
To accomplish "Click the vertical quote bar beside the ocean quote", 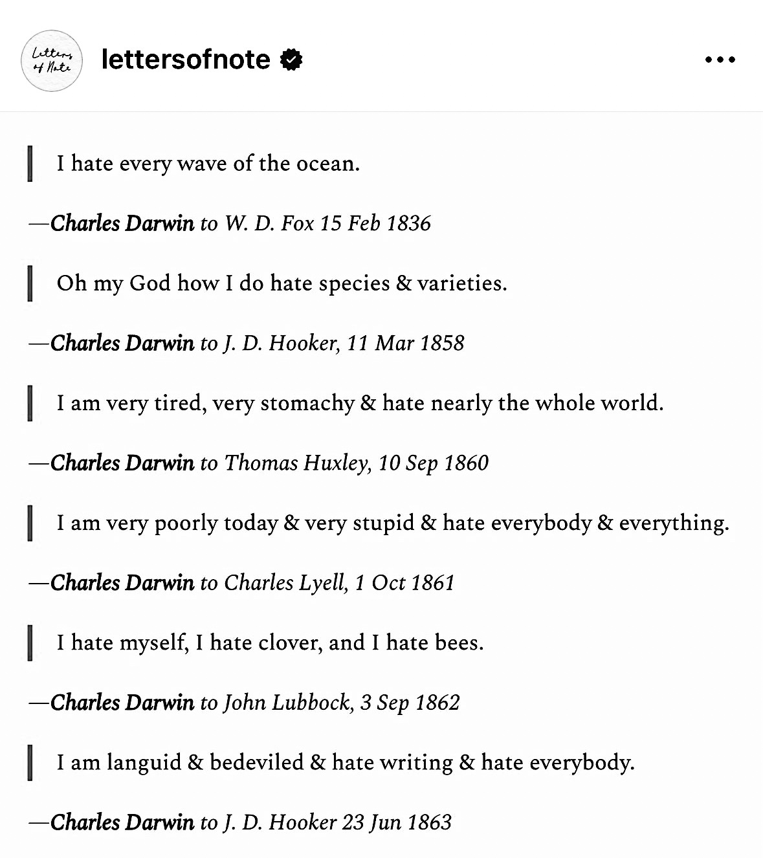I will (30, 164).
